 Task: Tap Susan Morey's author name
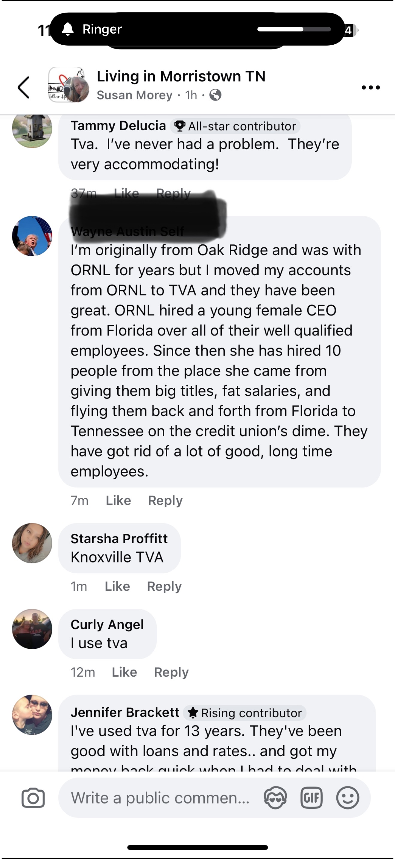point(135,95)
